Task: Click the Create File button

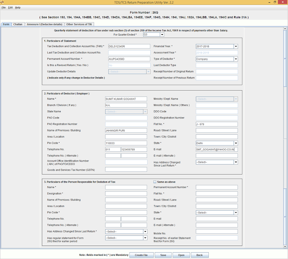Action: (141, 255)
